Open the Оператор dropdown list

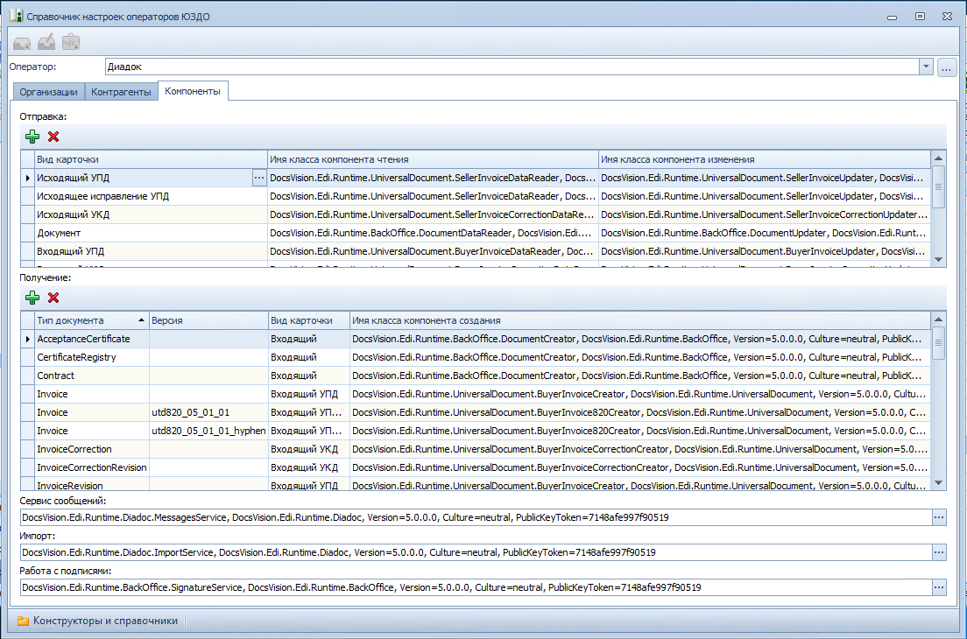pos(926,67)
